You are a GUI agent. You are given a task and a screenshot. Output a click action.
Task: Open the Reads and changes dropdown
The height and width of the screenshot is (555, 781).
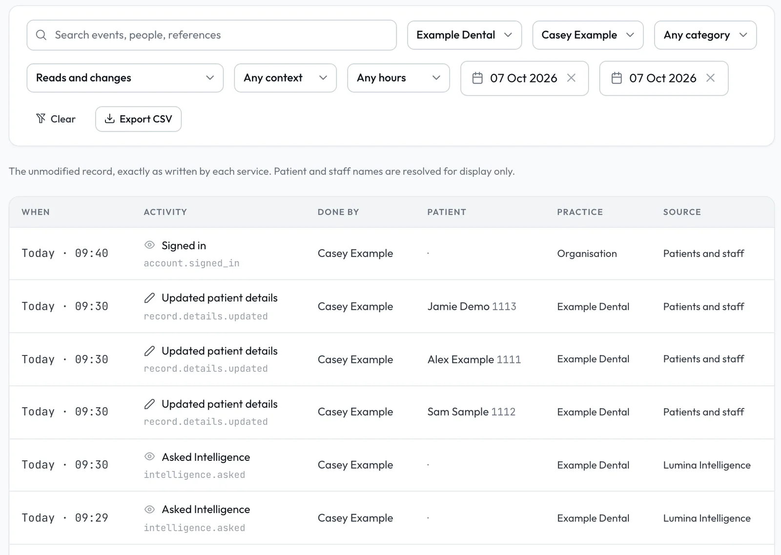[125, 78]
